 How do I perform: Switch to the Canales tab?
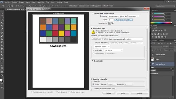tap(155, 41)
